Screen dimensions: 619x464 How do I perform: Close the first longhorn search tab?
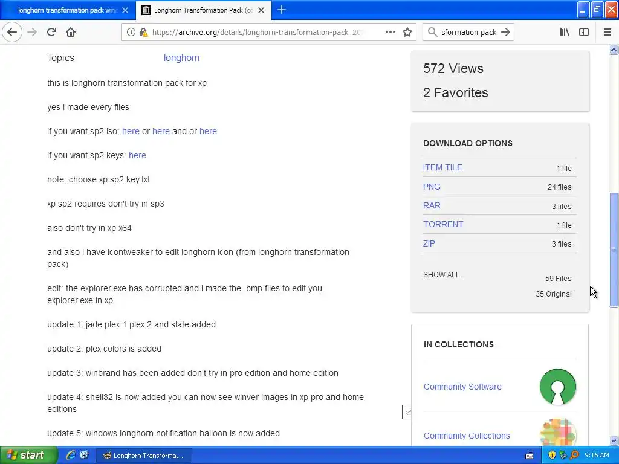point(125,11)
